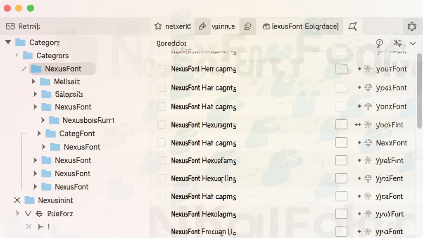The image size is (423, 238).
Task: Switch to the netxeric tab
Action: tap(173, 26)
